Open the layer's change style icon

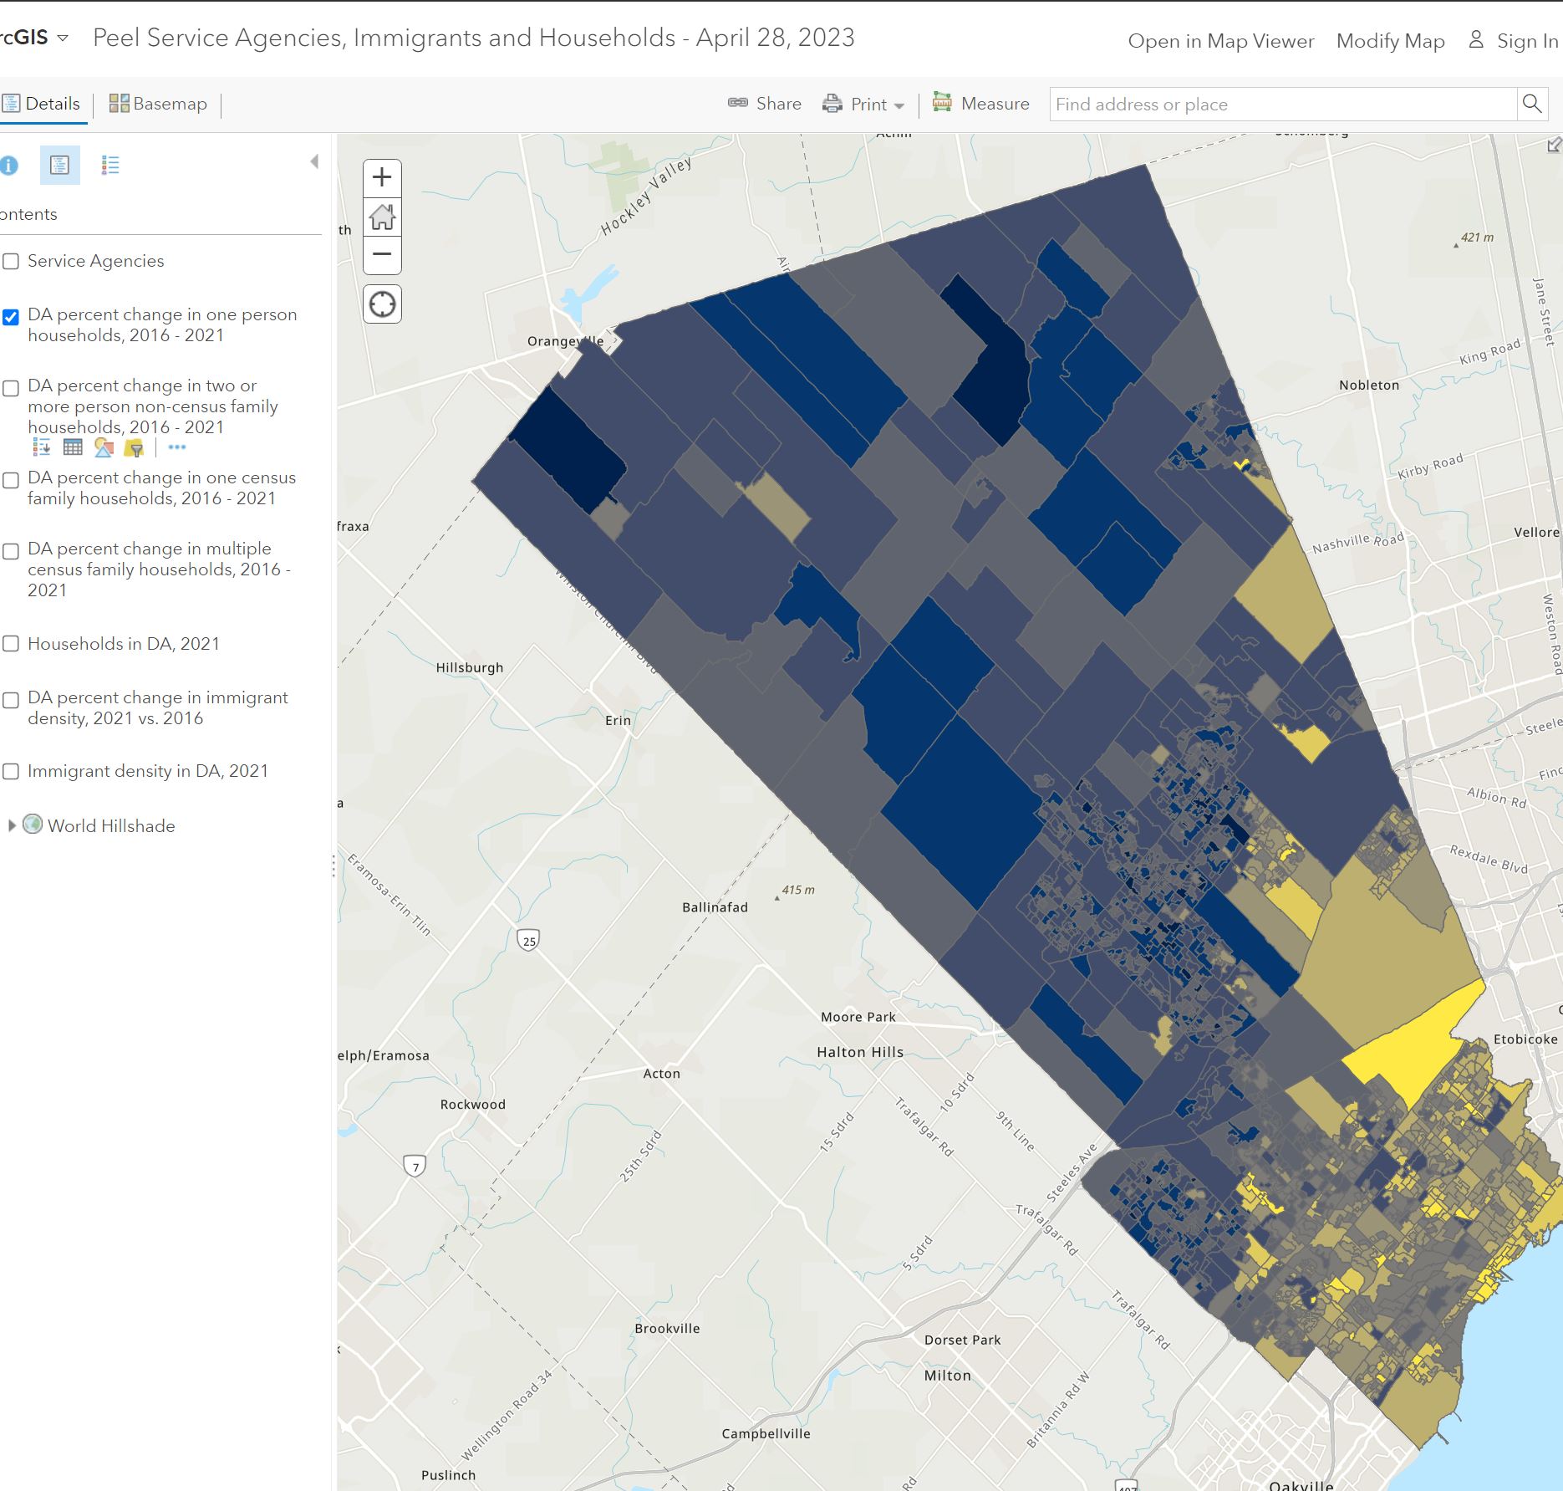(x=104, y=448)
